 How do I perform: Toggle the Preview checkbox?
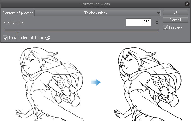165,27
